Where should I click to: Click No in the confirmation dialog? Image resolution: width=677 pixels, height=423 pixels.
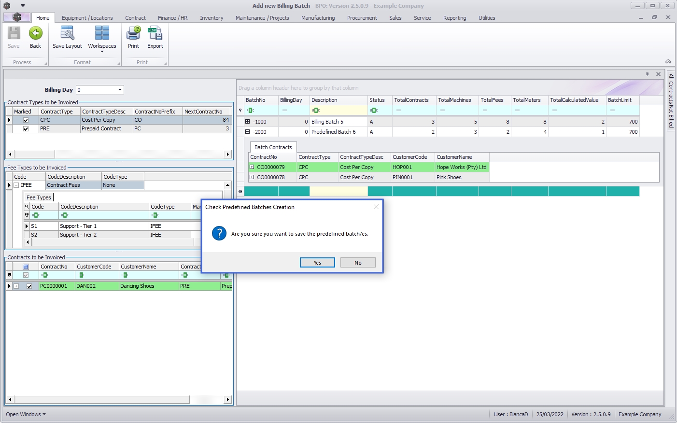click(358, 263)
